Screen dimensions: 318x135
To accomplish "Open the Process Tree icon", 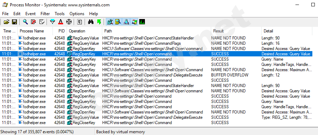I will click(x=80, y=22).
